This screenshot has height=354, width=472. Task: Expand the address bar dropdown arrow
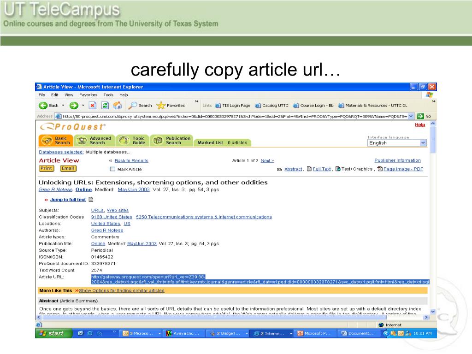[x=411, y=116]
